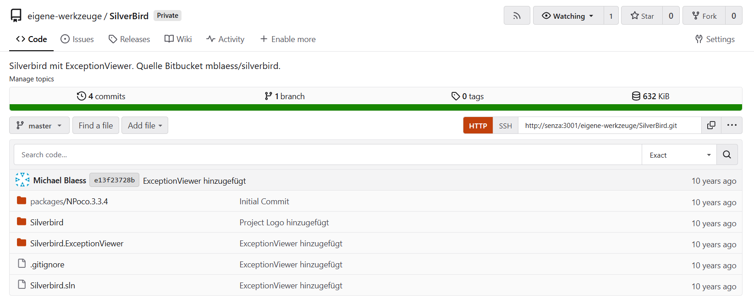Click the .gitignore file icon
This screenshot has height=303, width=754.
click(x=22, y=263)
